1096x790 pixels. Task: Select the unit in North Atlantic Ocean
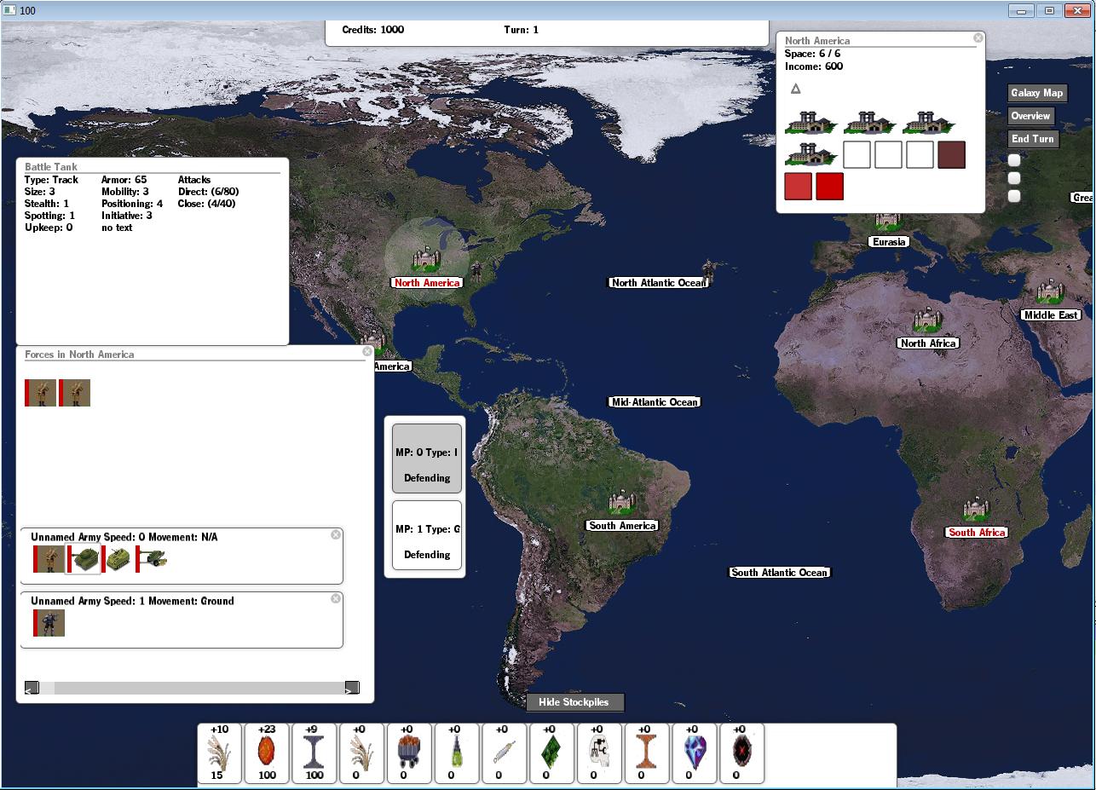[707, 271]
